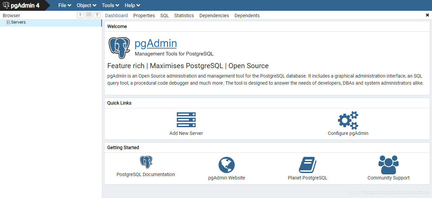Click the Community Support people icon
Image resolution: width=432 pixels, height=198 pixels.
(x=388, y=165)
